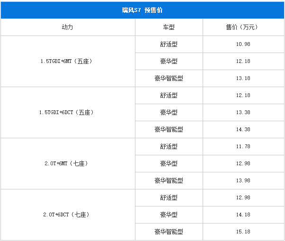Image resolution: width=285 pixels, height=241 pixels.
Task: Click 舒适型 in the first power group
Action: click(x=169, y=44)
